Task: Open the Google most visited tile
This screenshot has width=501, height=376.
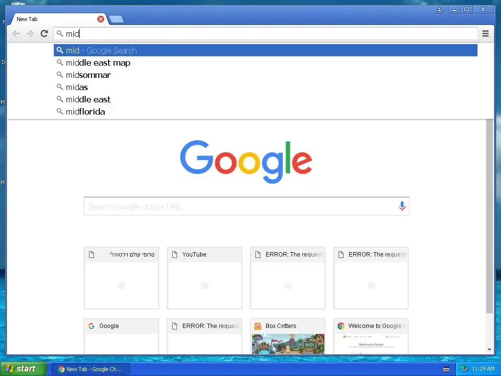Action: tap(121, 336)
